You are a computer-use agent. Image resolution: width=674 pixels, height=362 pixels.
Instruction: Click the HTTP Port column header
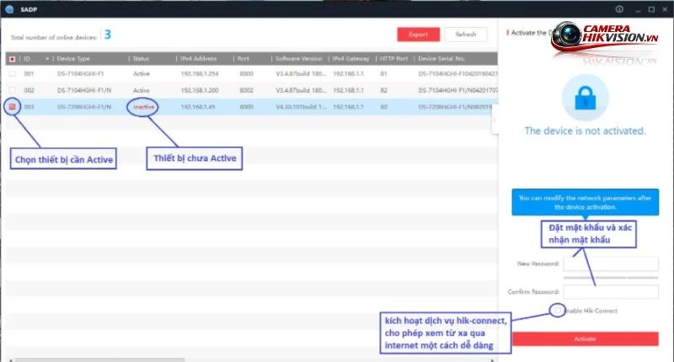(393, 59)
